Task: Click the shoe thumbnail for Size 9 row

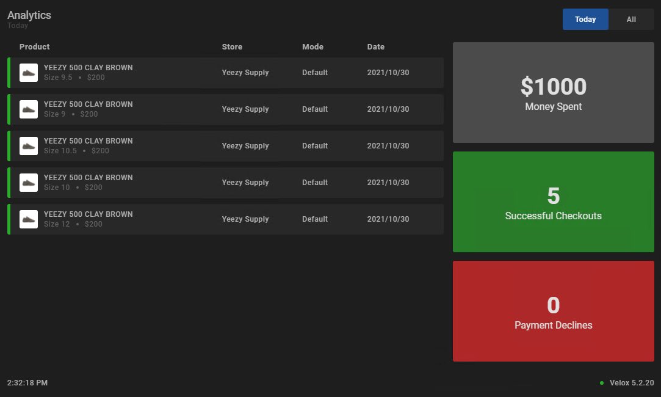Action: [29, 109]
